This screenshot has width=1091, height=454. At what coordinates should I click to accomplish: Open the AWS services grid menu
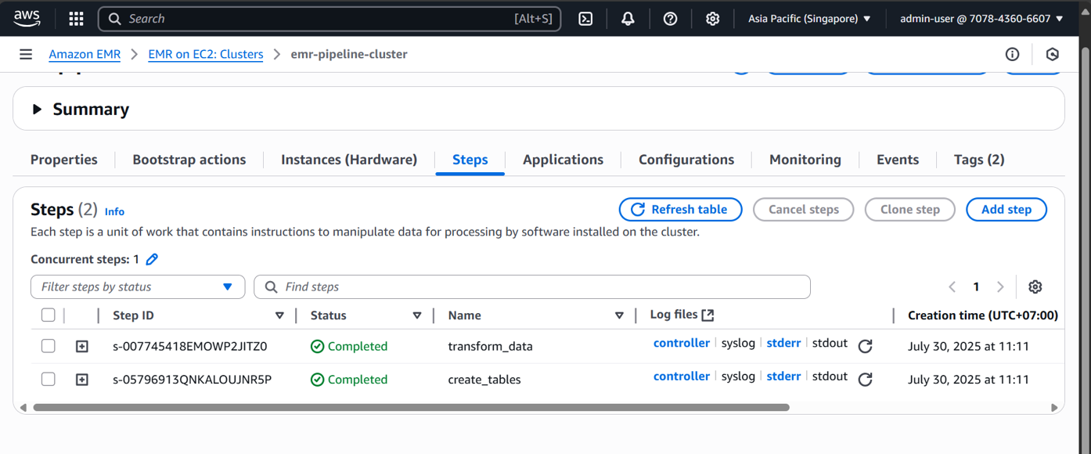[x=76, y=19]
